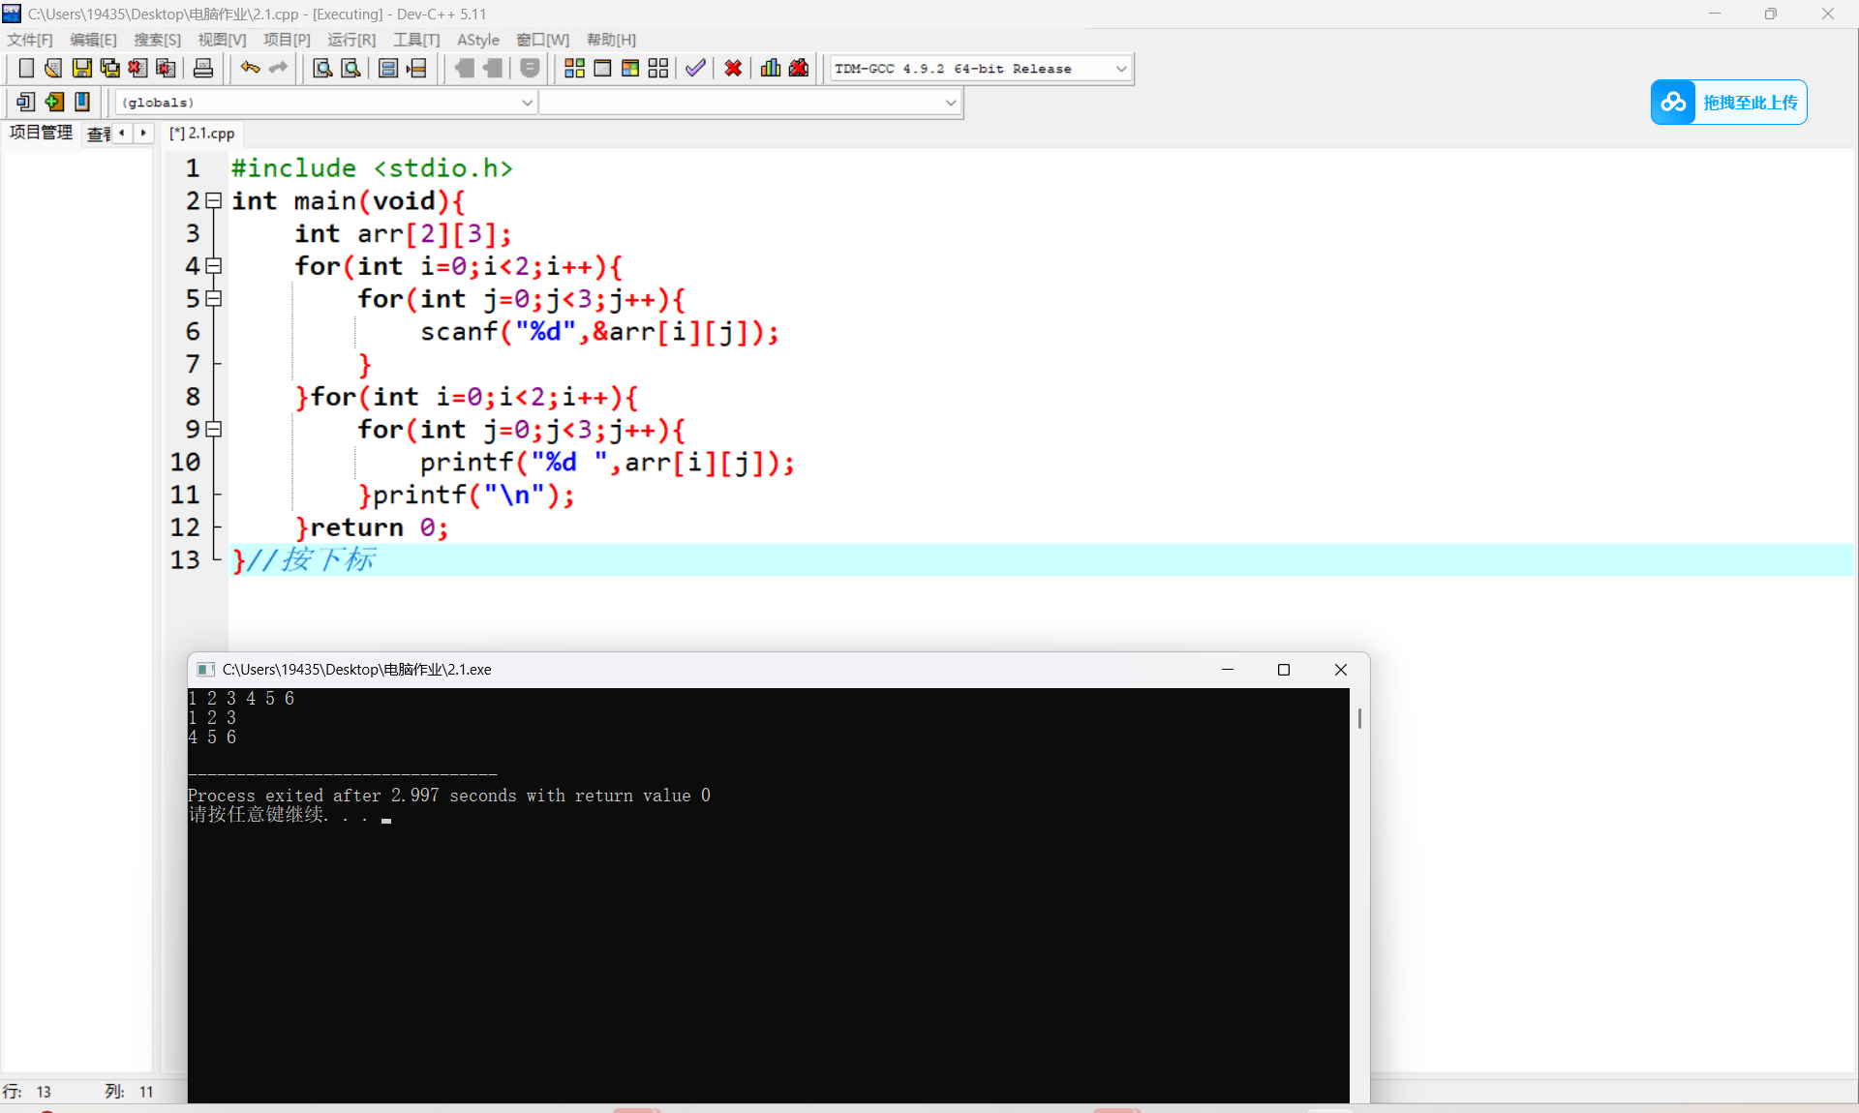Click the Save file floppy icon

pyautogui.click(x=82, y=68)
